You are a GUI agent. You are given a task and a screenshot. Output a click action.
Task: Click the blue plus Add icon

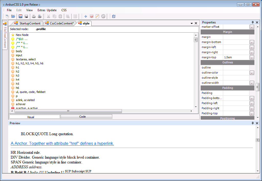[86, 16]
